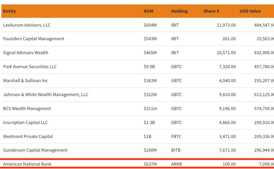Click Inscription Capital LLC name

(25, 123)
